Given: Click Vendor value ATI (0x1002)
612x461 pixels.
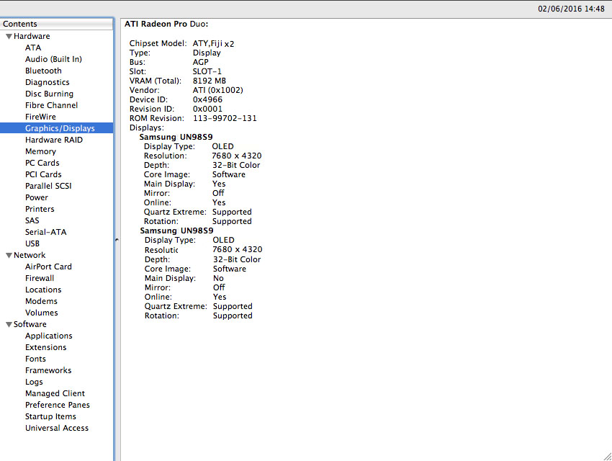Looking at the screenshot, I should 217,90.
